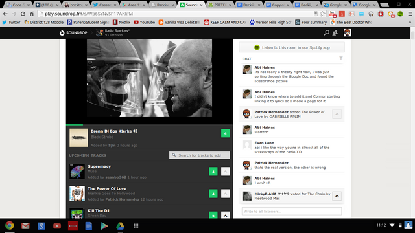This screenshot has width=415, height=233.
Task: Click the vote count on Brenn Di Ega Kjerke
Action: tap(225, 133)
